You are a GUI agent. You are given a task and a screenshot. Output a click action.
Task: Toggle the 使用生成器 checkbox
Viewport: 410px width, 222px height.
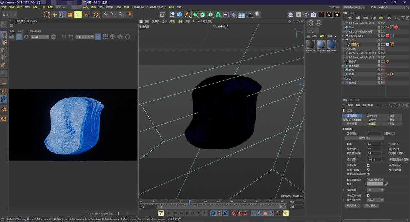coord(368,170)
